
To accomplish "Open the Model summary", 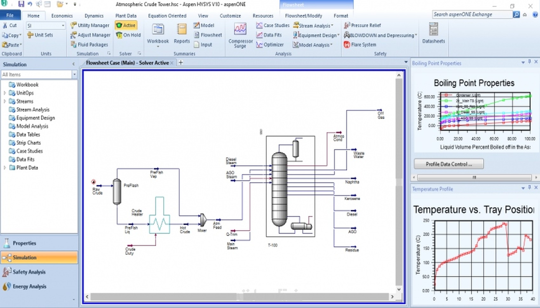I will (x=204, y=25).
